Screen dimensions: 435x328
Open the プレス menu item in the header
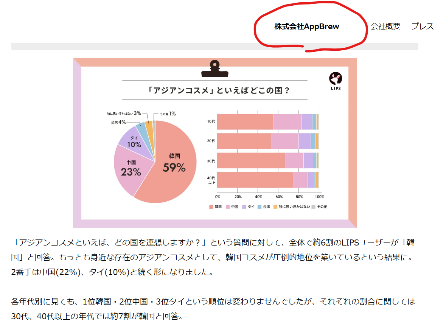tap(423, 26)
